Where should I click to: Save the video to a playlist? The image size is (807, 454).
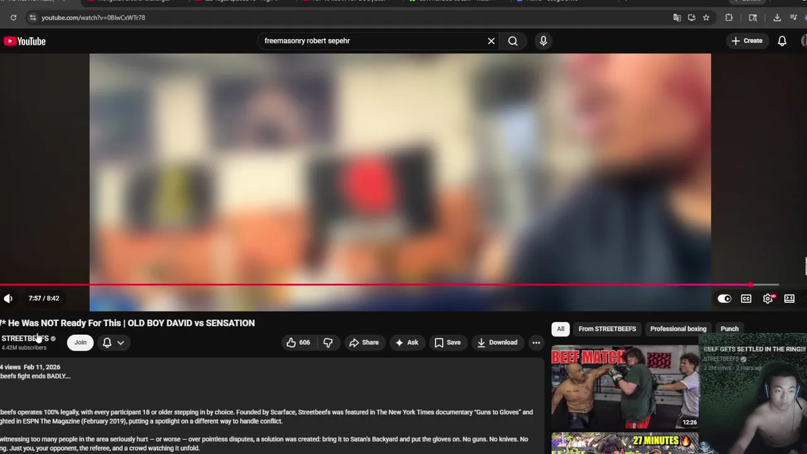(x=448, y=342)
